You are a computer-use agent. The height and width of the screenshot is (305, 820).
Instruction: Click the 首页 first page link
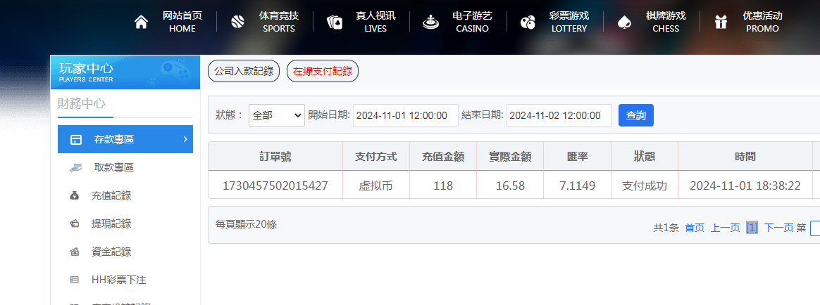694,228
